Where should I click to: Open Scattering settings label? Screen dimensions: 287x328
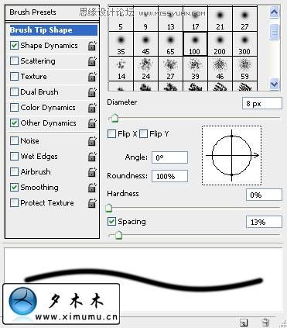tap(38, 61)
